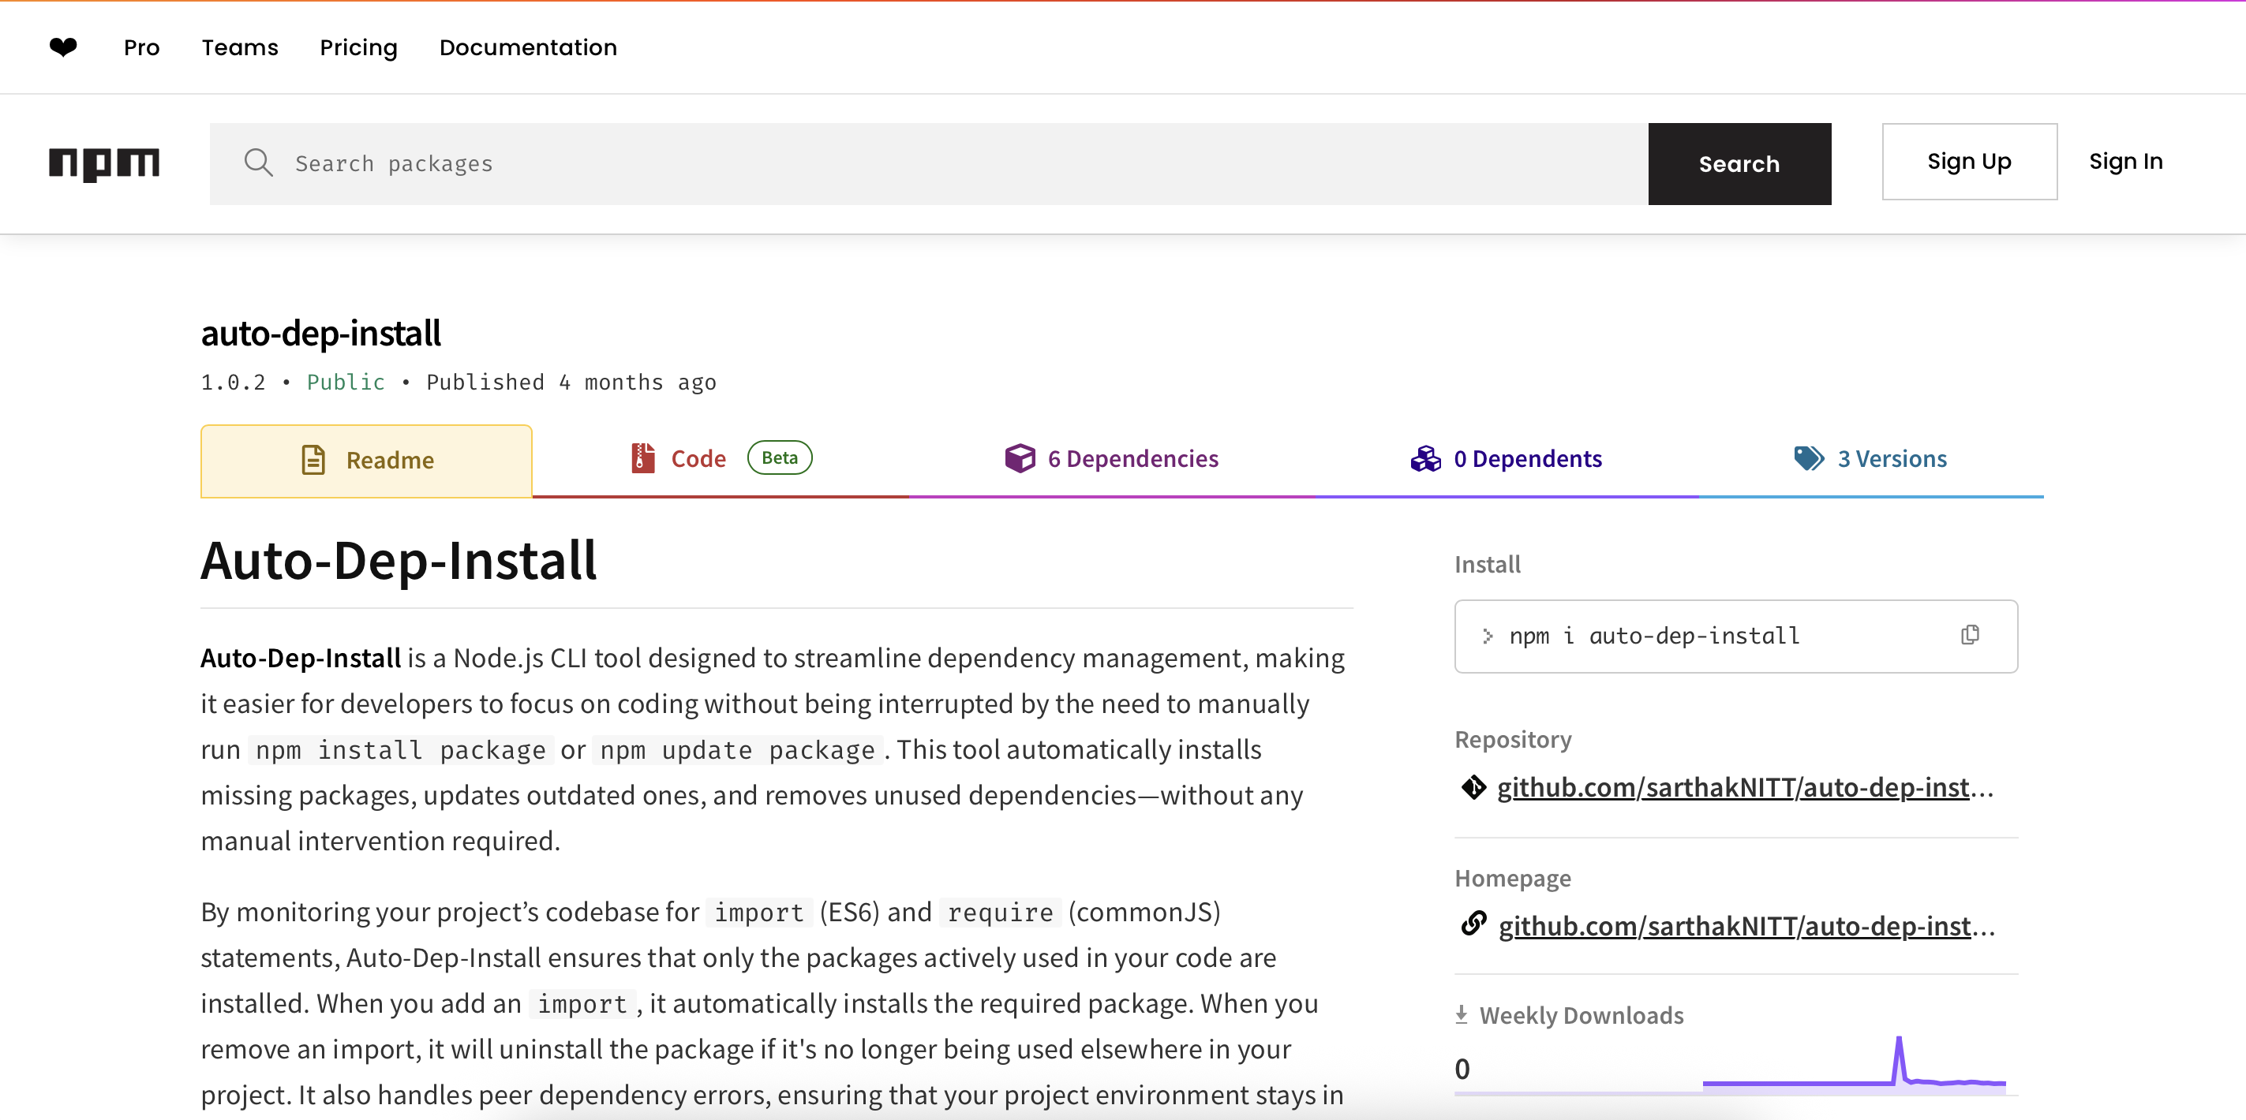
Task: Click the Sign Up button
Action: [x=1969, y=161]
